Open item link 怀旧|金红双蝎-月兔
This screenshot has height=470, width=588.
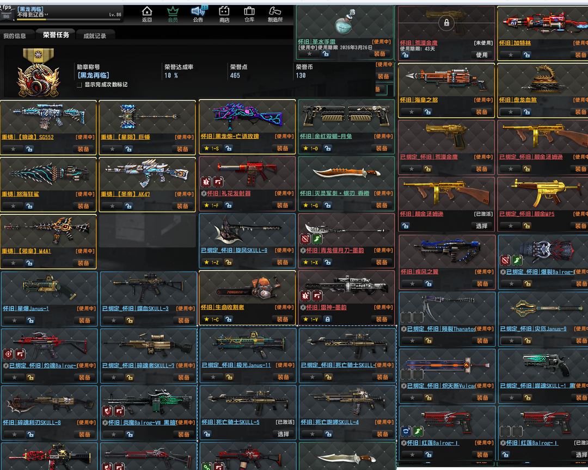coord(326,137)
